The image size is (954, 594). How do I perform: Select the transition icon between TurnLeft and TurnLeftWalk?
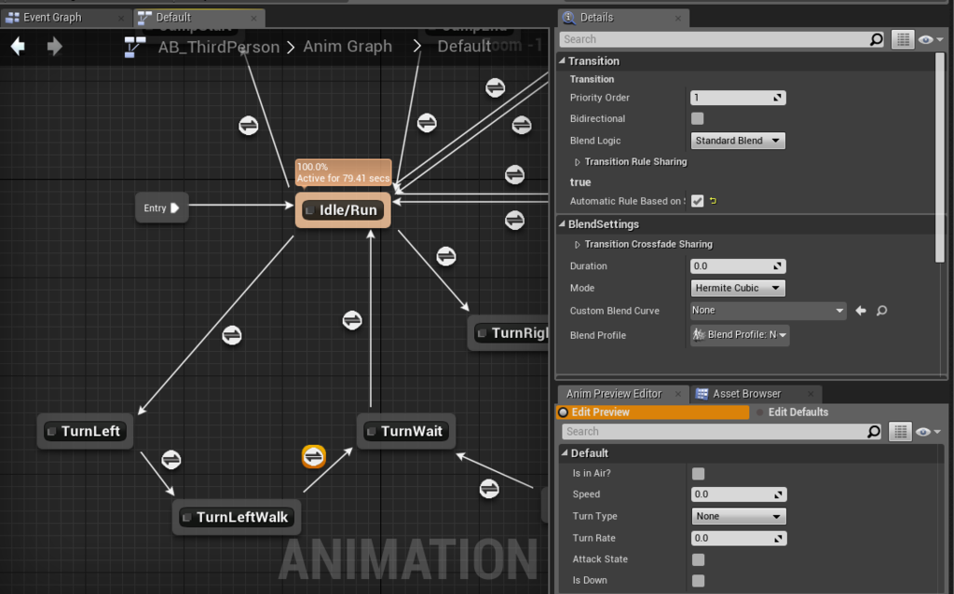[x=171, y=460]
